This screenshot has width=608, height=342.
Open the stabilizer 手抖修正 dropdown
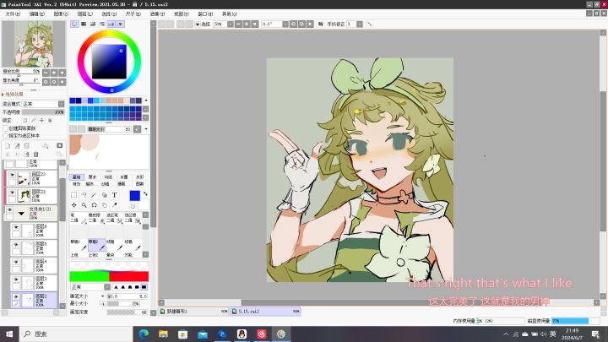360,24
